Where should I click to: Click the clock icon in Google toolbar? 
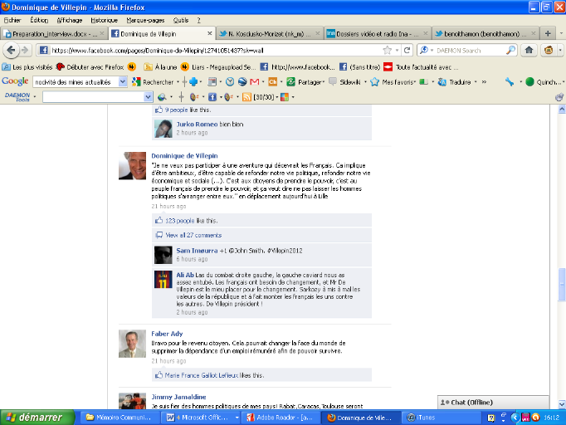tap(230, 82)
